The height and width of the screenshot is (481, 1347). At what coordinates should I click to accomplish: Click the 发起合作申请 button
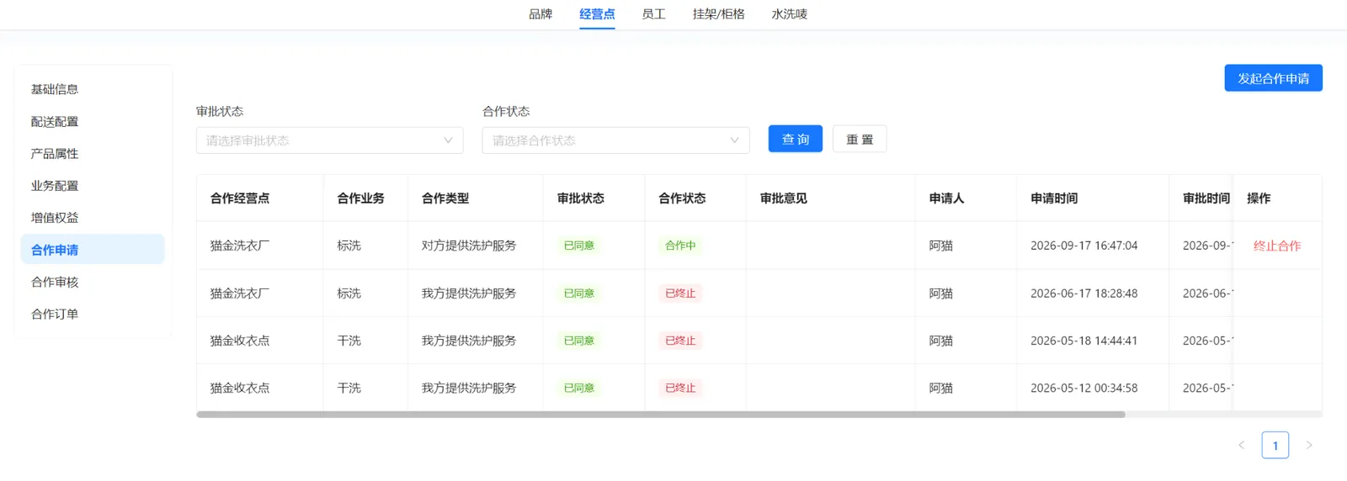pyautogui.click(x=1273, y=78)
